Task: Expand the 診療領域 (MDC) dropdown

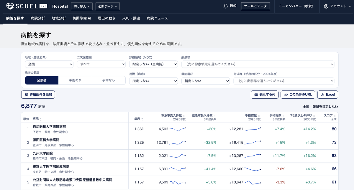Action: pyautogui.click(x=153, y=64)
